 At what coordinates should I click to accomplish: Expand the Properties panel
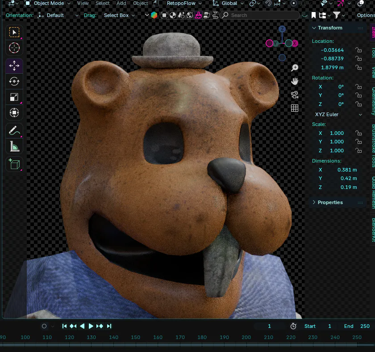337,202
